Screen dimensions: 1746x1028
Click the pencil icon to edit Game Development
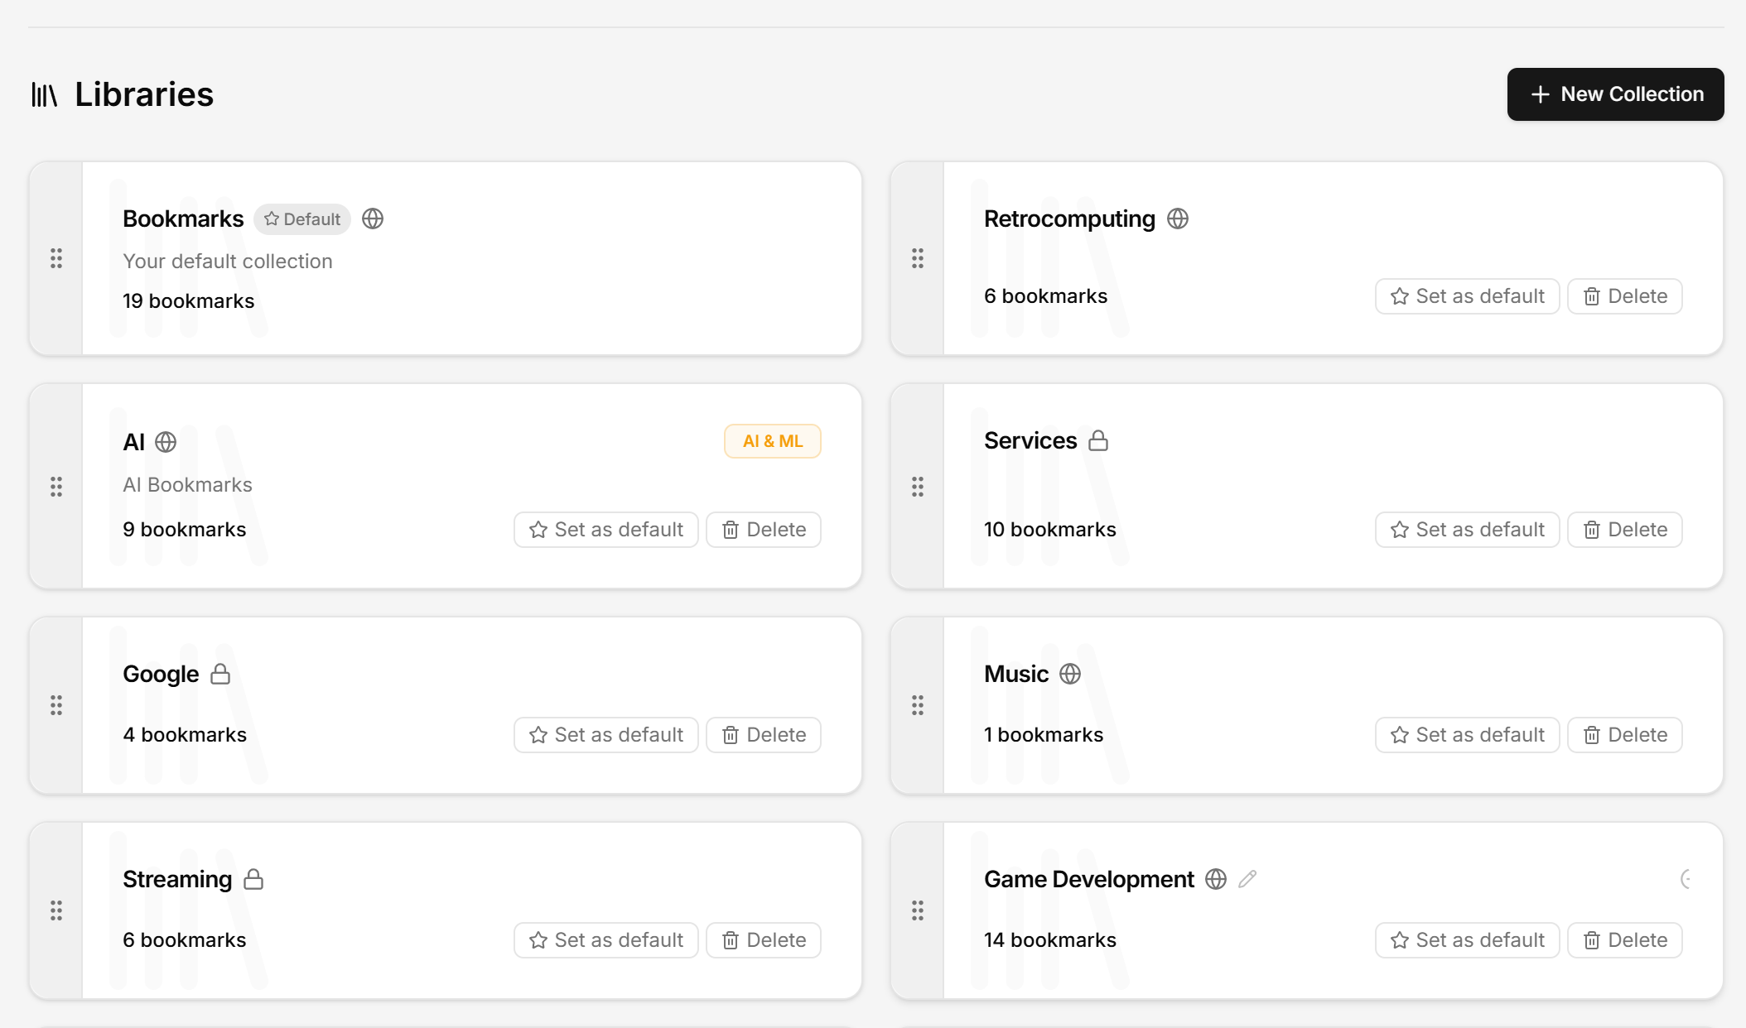point(1247,879)
